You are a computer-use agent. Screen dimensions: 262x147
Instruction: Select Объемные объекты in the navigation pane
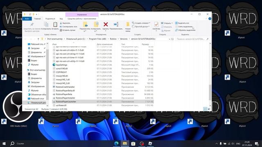tap(37, 94)
